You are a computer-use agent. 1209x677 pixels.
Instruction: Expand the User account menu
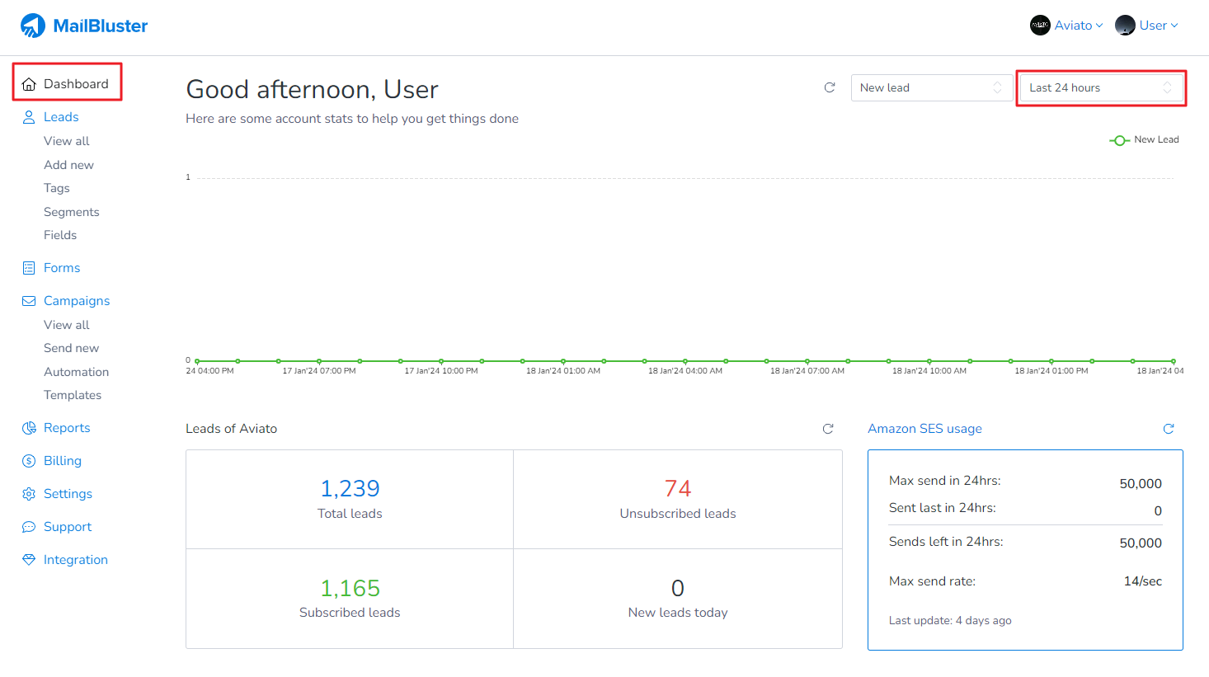1147,26
